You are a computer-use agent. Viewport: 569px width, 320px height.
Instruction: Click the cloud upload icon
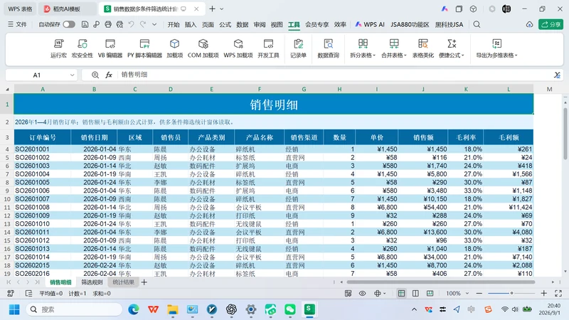pyautogui.click(x=529, y=24)
